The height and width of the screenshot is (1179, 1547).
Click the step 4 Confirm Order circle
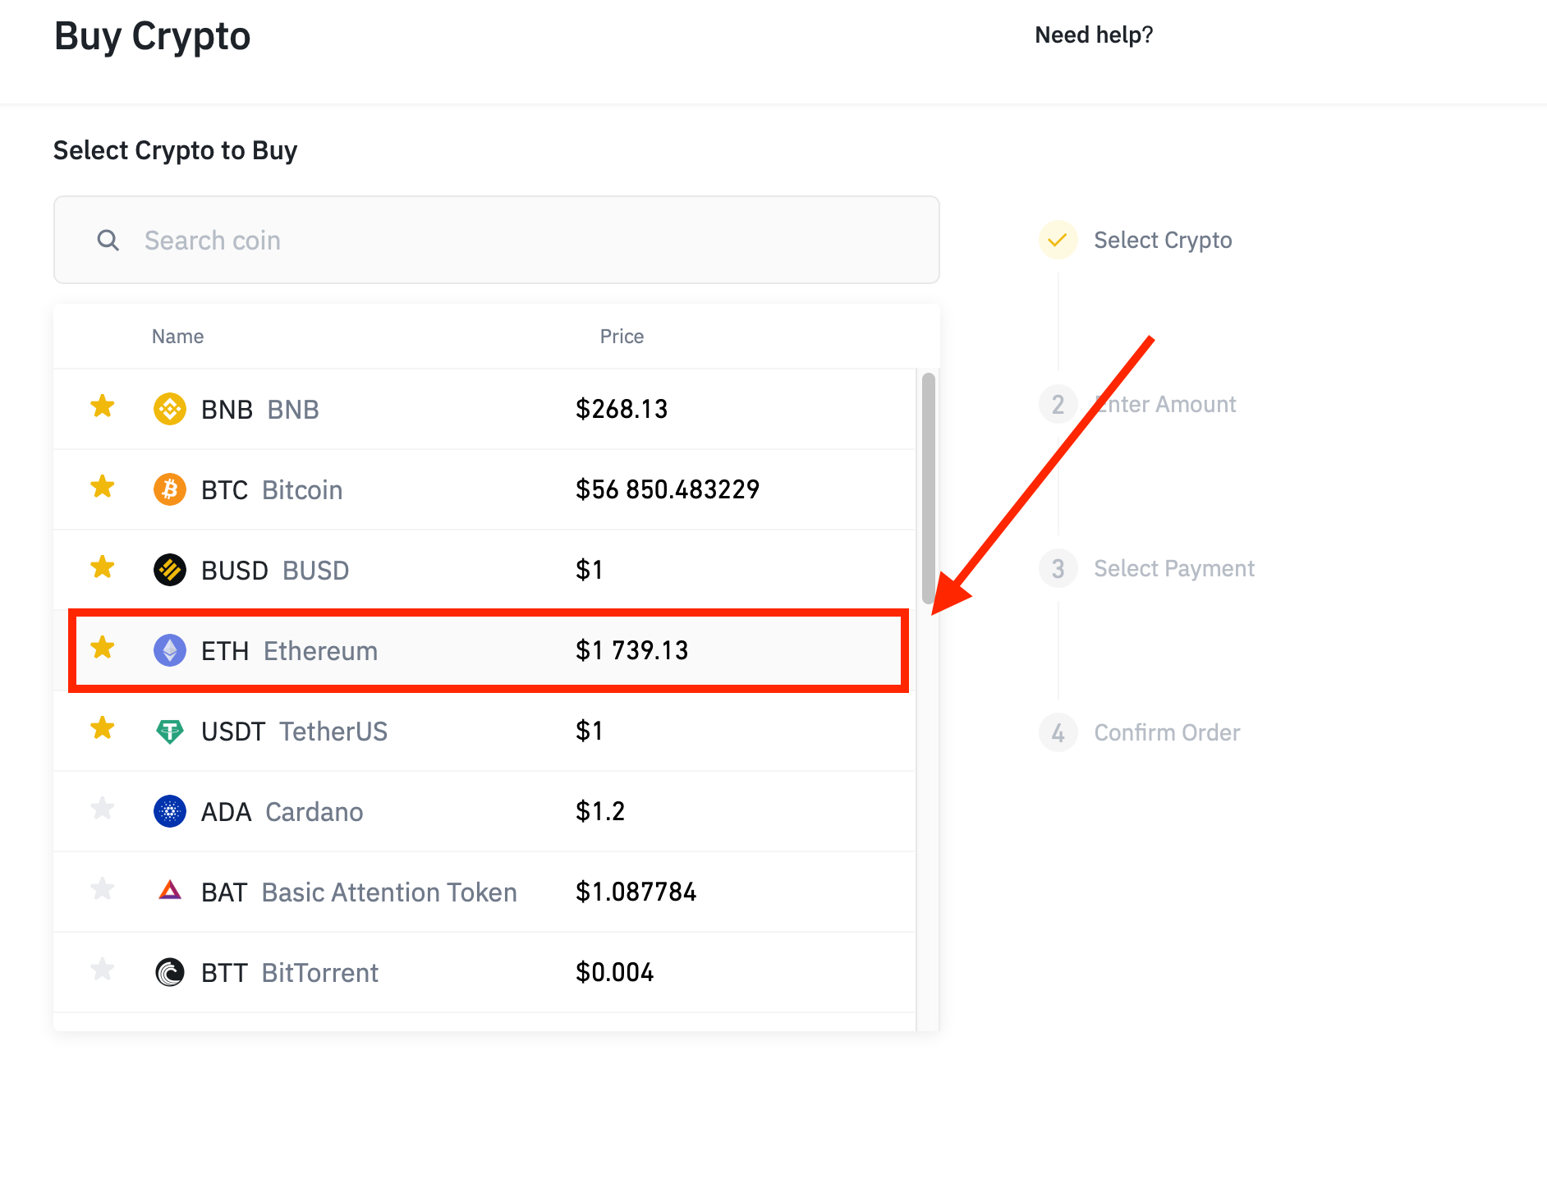(1058, 732)
